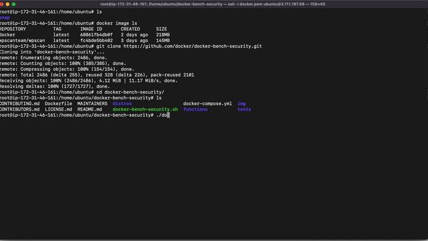
Task: Click the REPOSITORY column header
Action: point(13,29)
